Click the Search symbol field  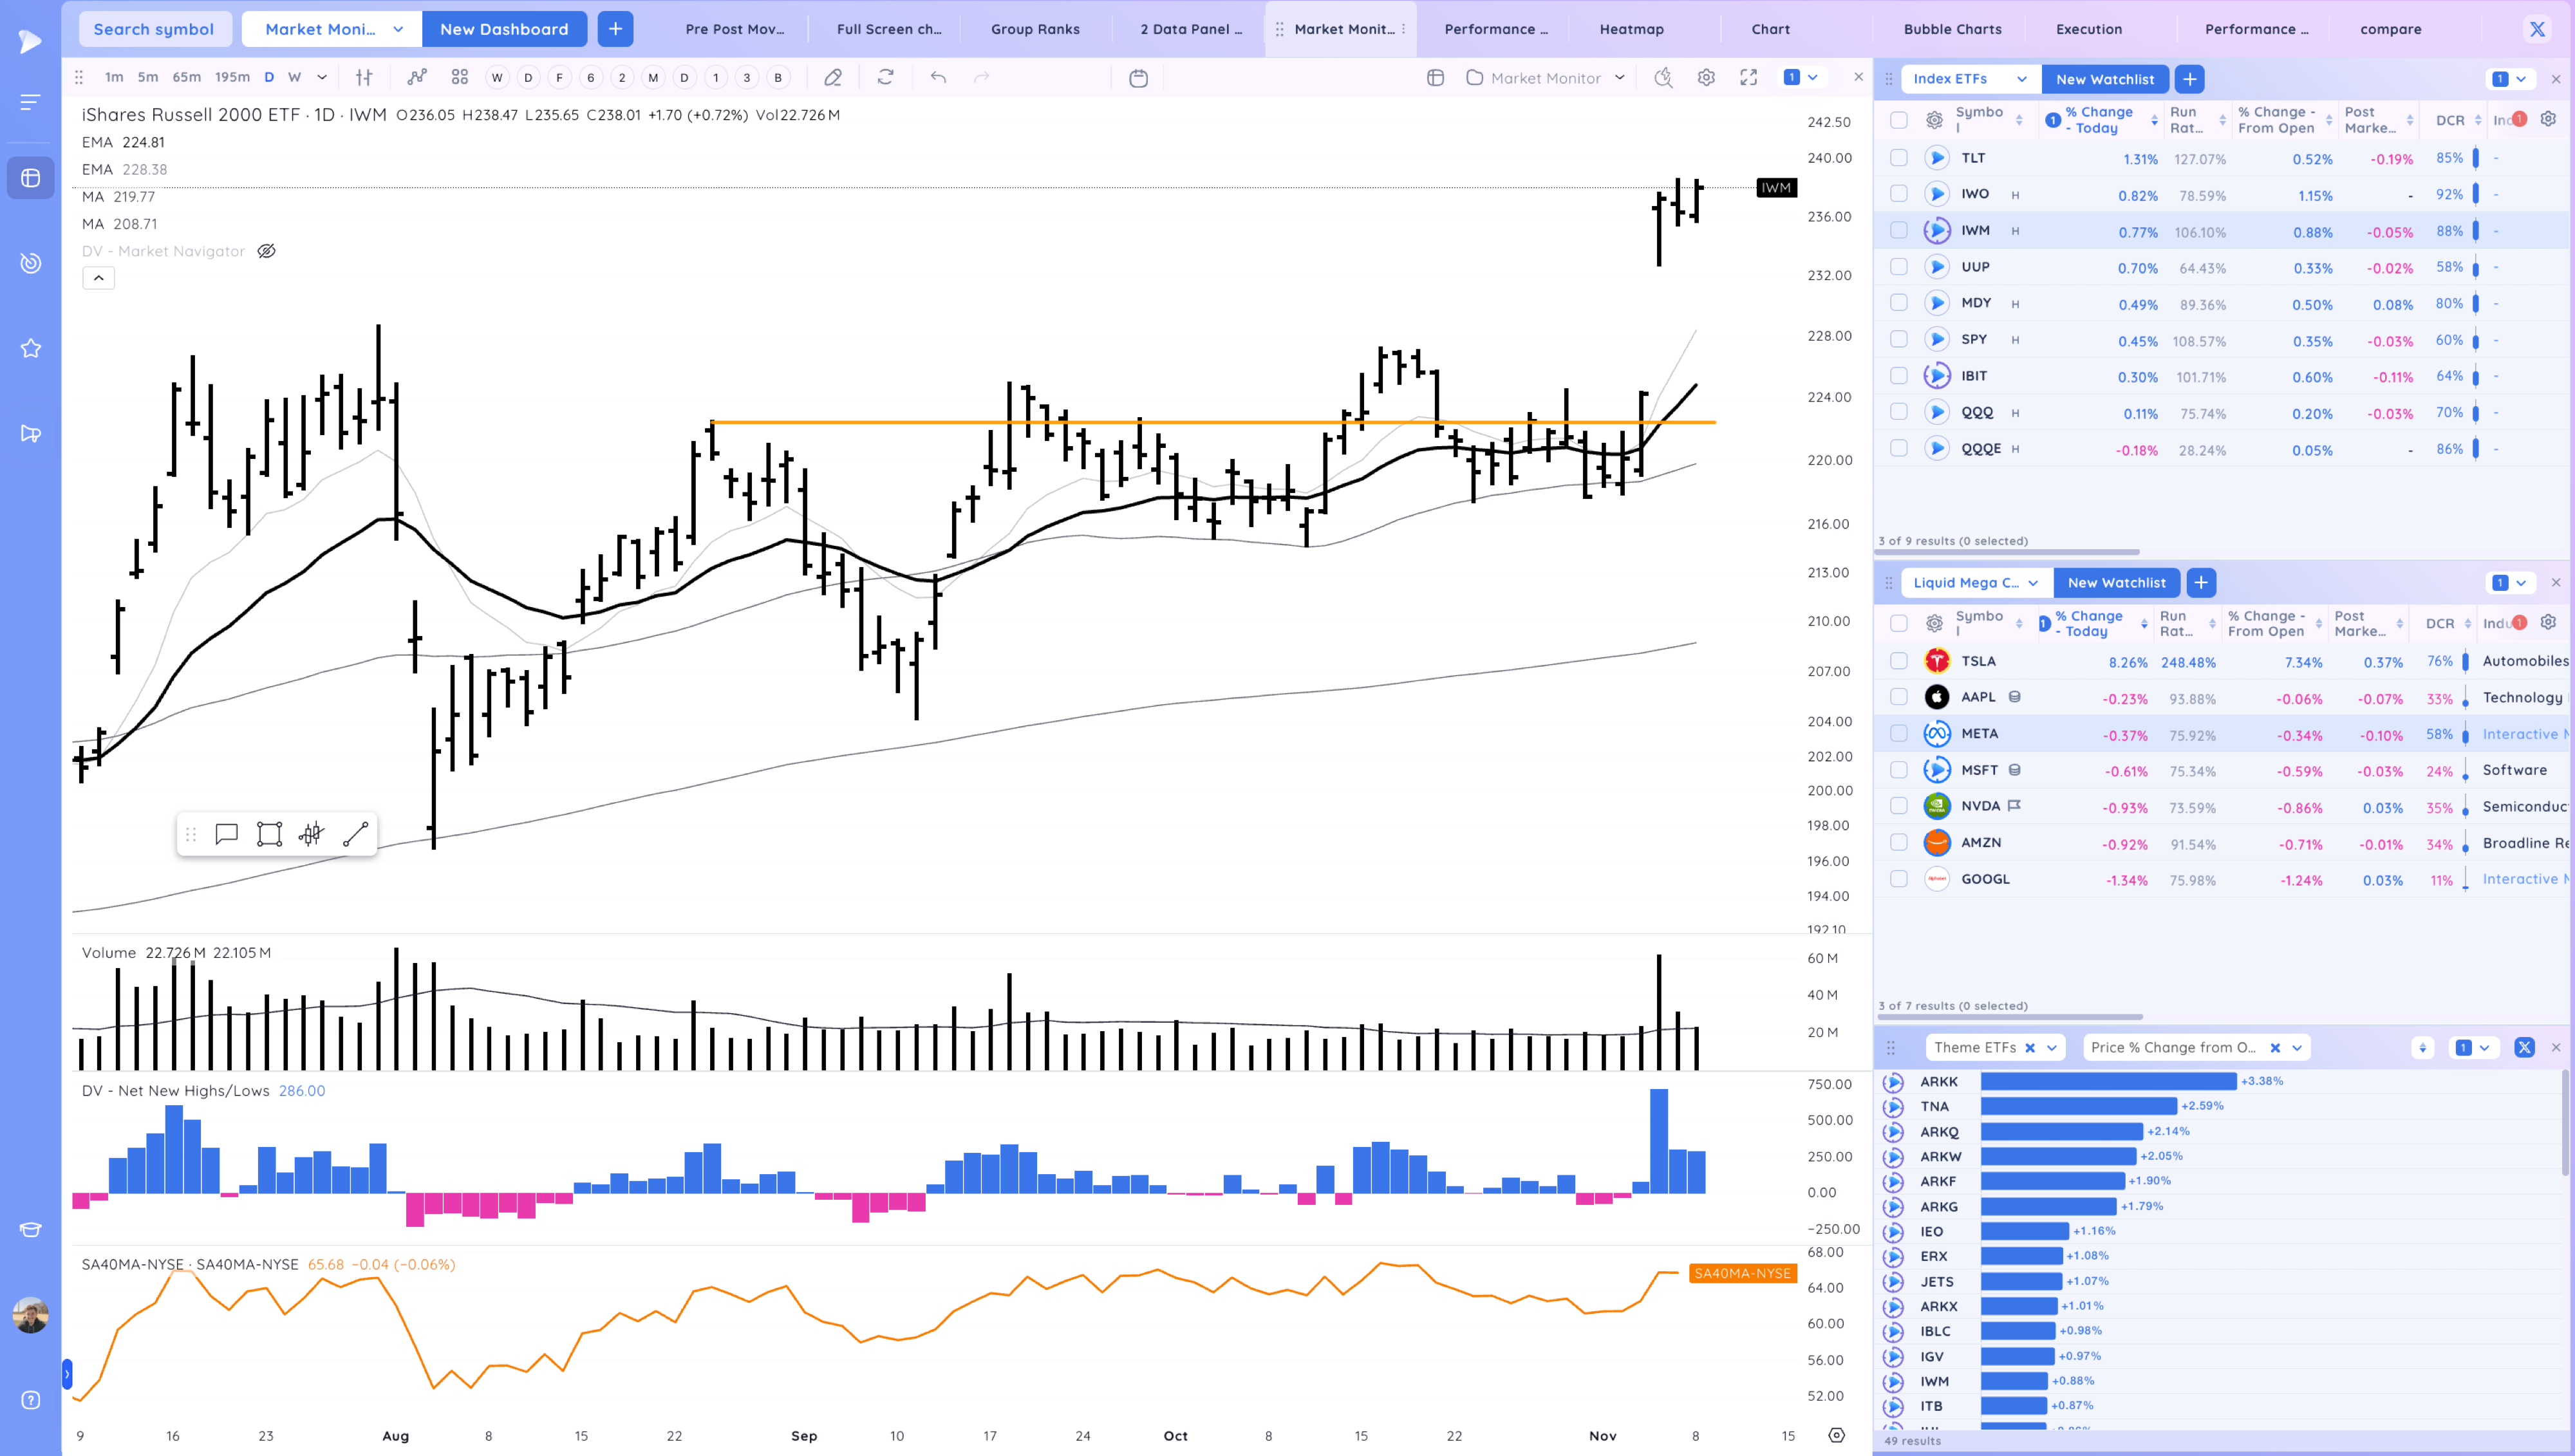tap(154, 29)
